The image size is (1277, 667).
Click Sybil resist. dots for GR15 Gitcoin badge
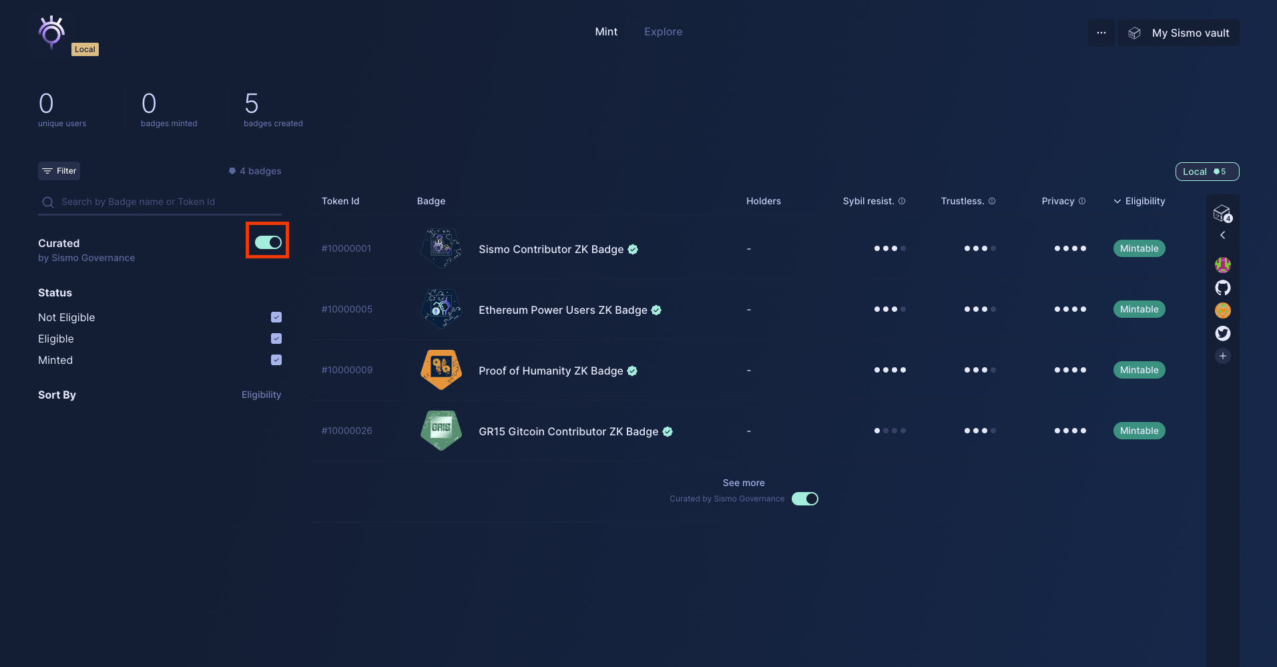click(890, 431)
